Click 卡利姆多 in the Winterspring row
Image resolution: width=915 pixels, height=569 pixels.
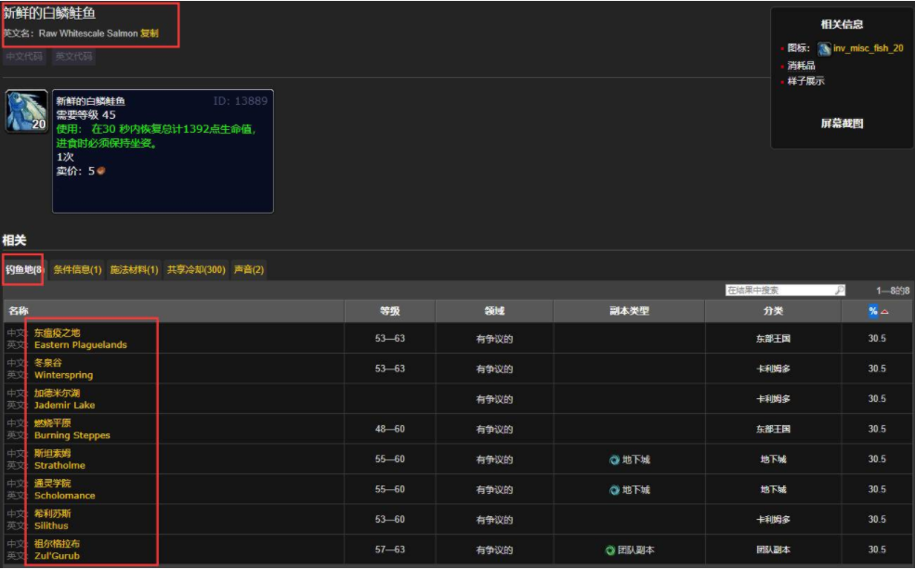pyautogui.click(x=773, y=369)
